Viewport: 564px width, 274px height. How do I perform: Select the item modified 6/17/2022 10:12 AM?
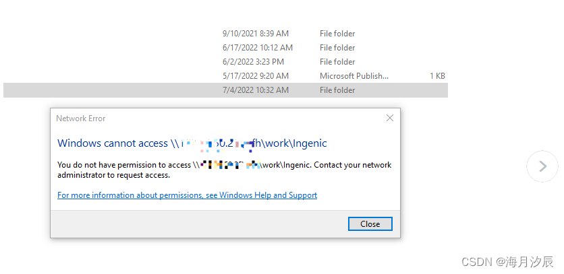coord(257,48)
